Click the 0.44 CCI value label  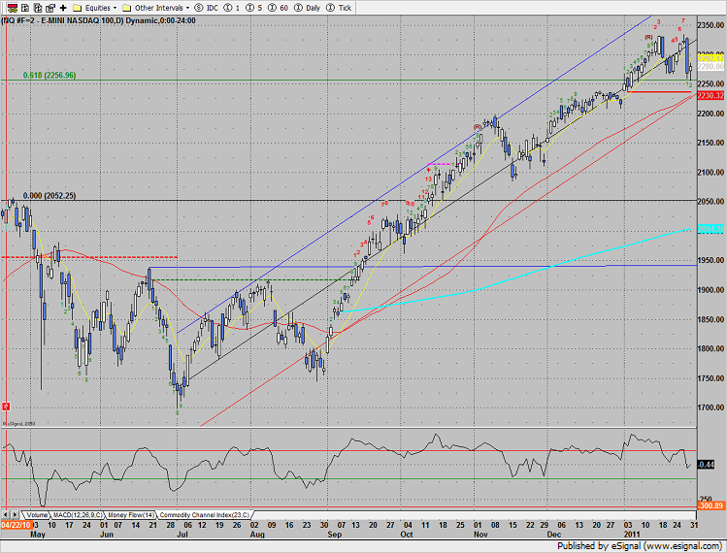pos(707,465)
